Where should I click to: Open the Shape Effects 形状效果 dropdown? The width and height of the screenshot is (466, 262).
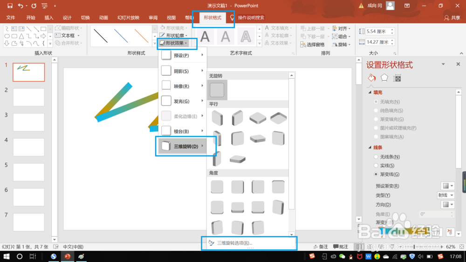pyautogui.click(x=173, y=43)
